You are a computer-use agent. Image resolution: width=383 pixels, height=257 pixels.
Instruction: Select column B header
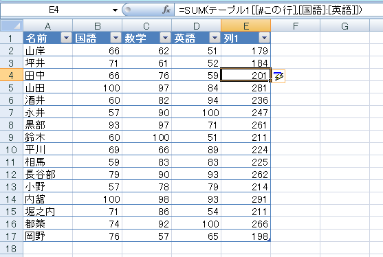click(x=98, y=25)
